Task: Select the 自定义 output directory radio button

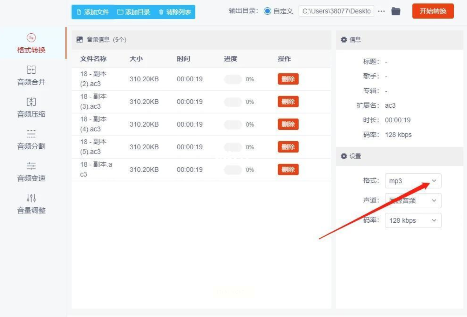Action: [268, 11]
